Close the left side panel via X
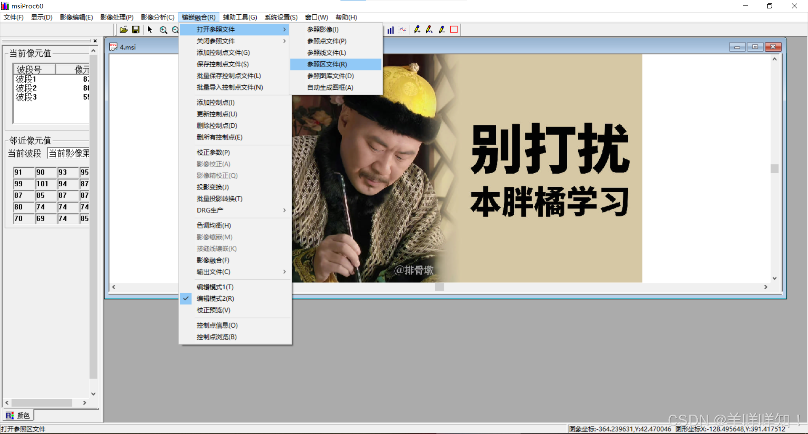Screen dimensions: 808x434 pos(95,41)
